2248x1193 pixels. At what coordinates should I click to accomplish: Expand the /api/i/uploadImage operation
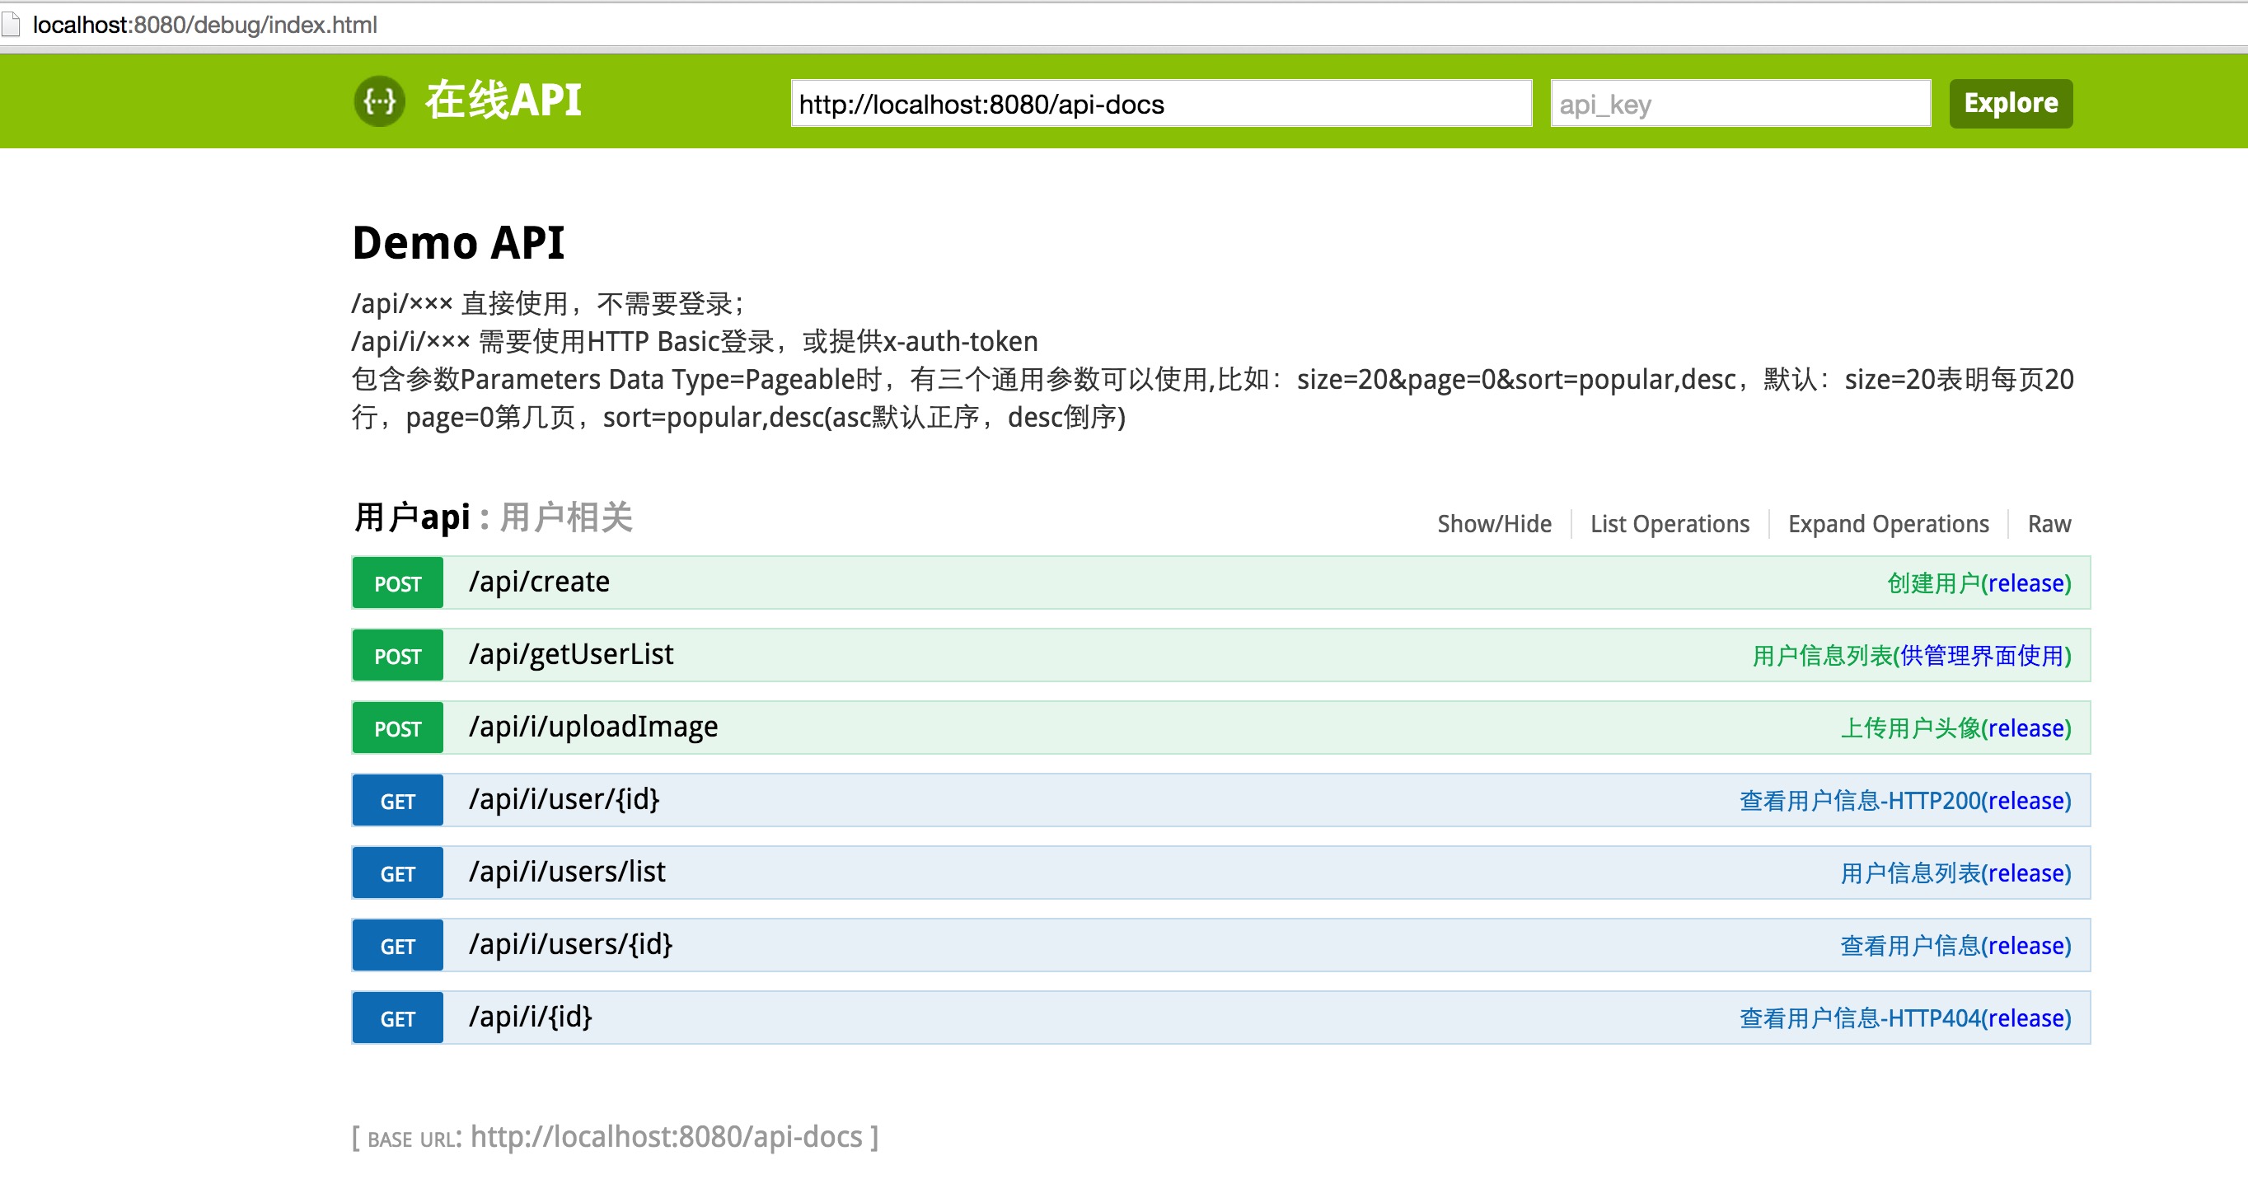pyautogui.click(x=593, y=727)
